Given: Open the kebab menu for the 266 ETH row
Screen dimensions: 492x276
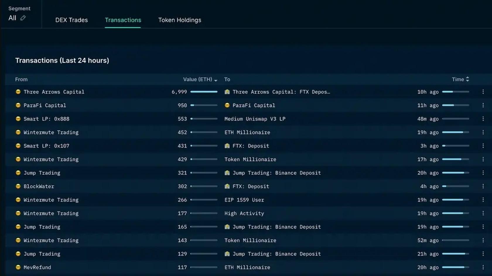Looking at the screenshot, I should coord(483,200).
